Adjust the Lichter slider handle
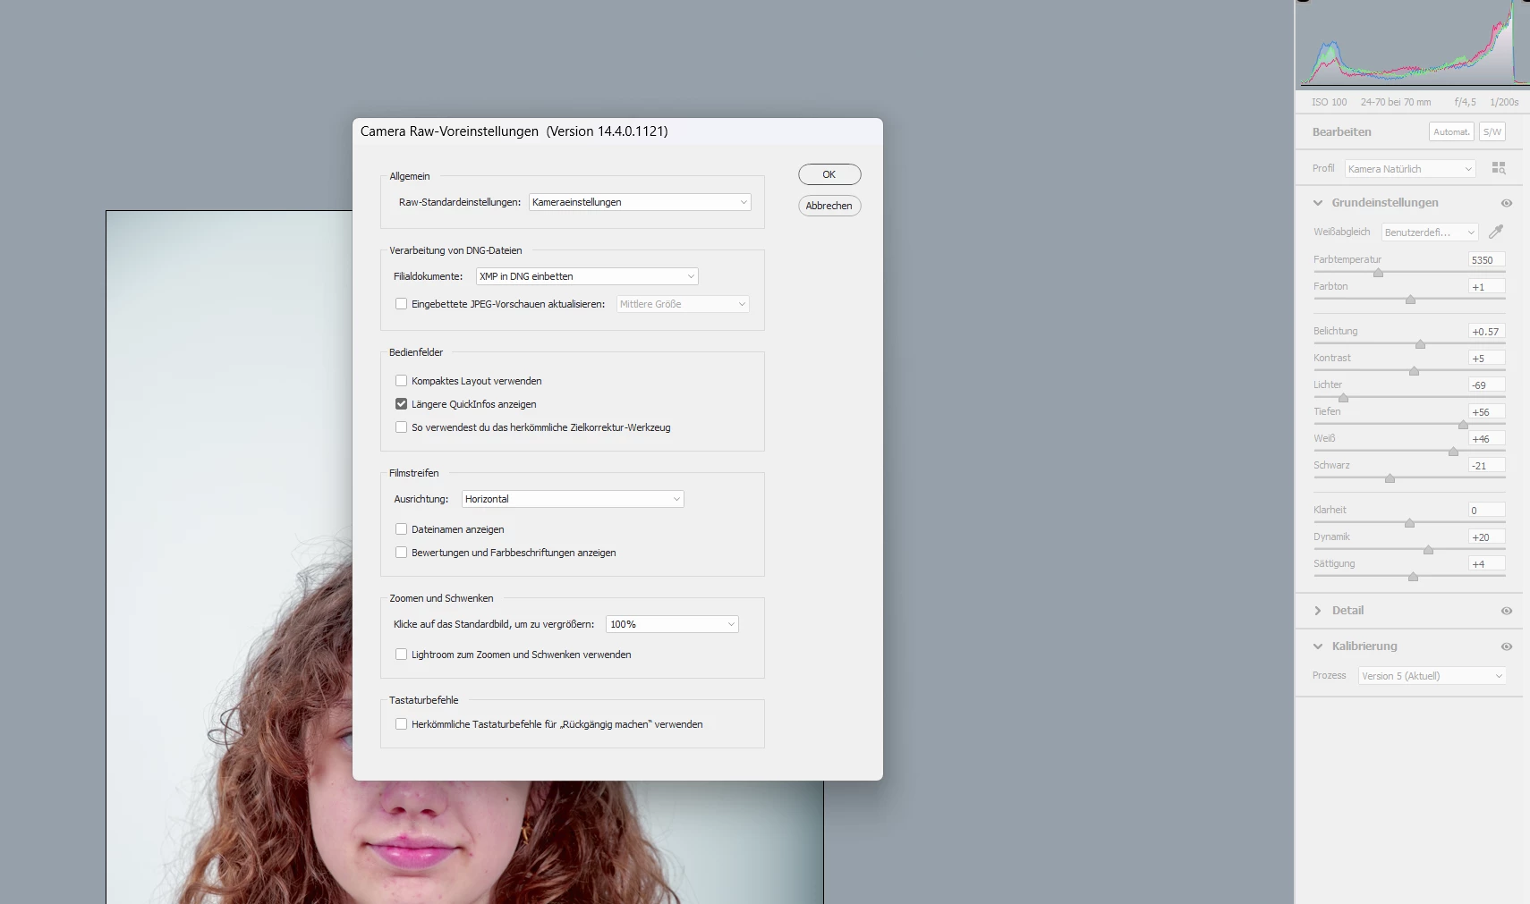This screenshot has height=904, width=1530. click(x=1343, y=398)
